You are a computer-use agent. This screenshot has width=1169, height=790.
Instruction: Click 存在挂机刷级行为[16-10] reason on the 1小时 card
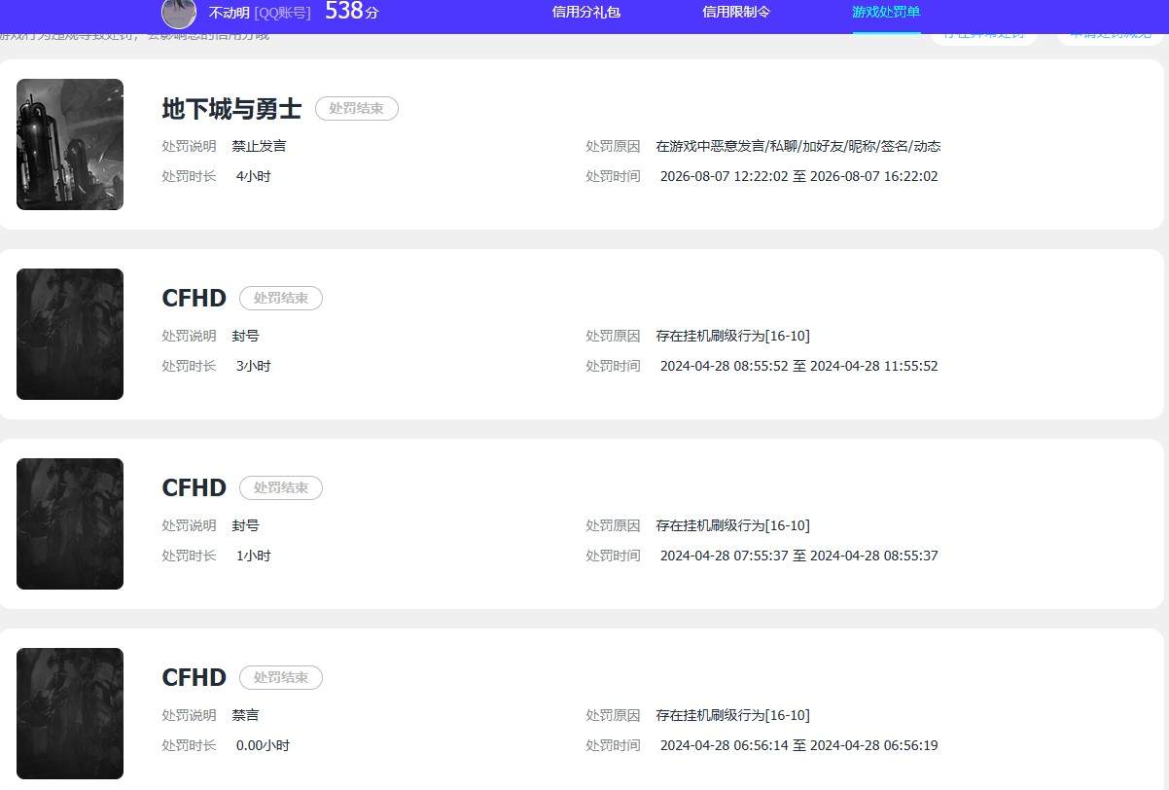[x=732, y=526]
